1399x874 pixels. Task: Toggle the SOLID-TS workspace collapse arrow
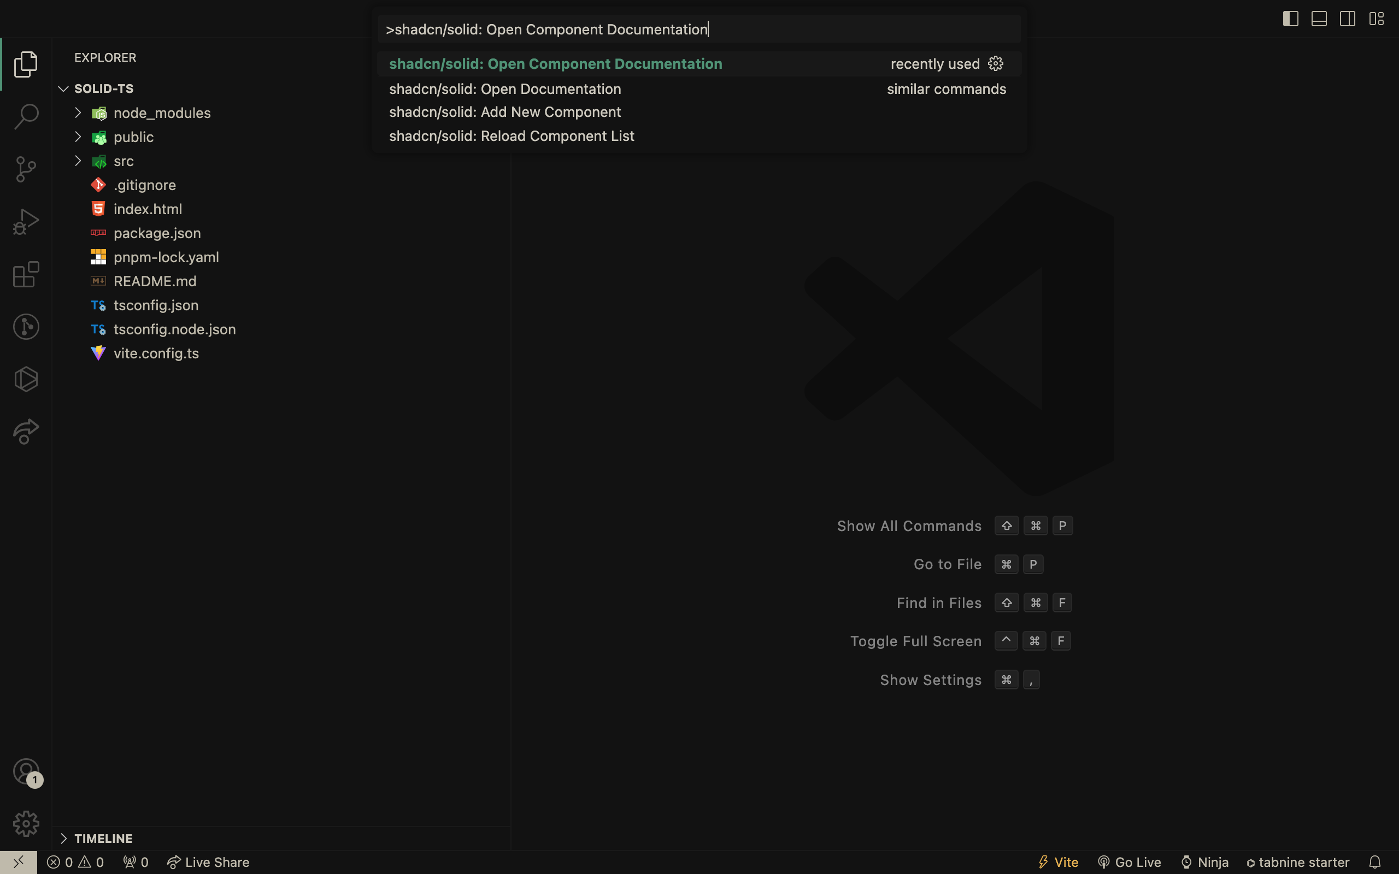click(x=63, y=88)
